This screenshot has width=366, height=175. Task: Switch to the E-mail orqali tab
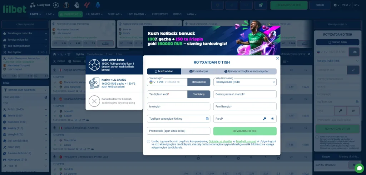click(198, 71)
